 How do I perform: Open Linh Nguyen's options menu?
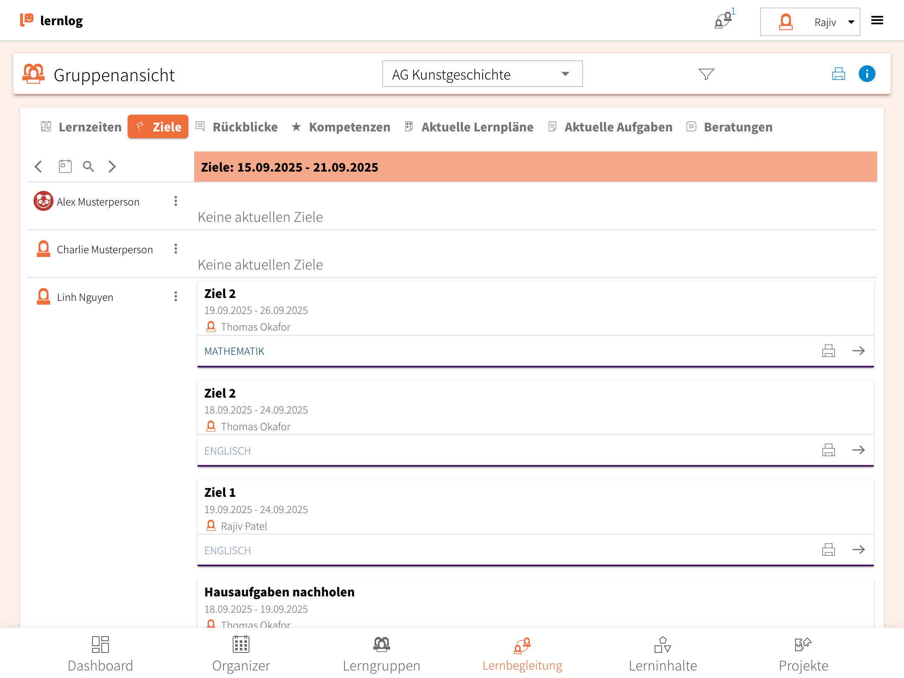176,297
